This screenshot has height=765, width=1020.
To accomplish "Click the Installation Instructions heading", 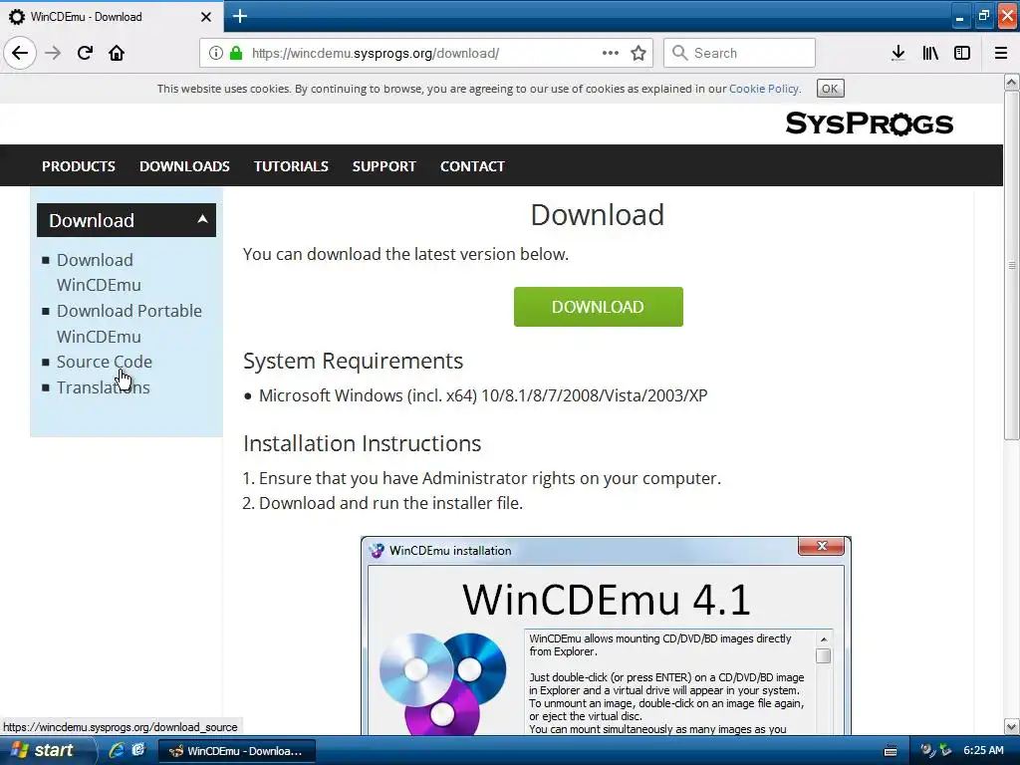I will [363, 443].
